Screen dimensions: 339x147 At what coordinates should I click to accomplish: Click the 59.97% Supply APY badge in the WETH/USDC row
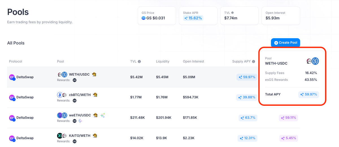[247, 77]
